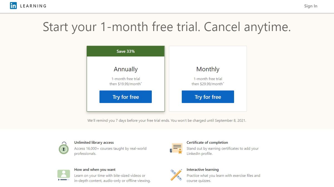The width and height of the screenshot is (334, 187).
Task: Click the LEARNING wordmark text
Action: coord(33,6)
